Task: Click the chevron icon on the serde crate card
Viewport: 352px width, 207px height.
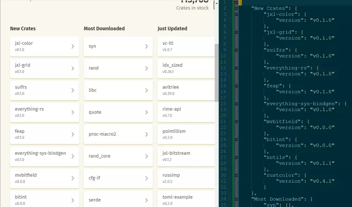Action: coord(147,200)
